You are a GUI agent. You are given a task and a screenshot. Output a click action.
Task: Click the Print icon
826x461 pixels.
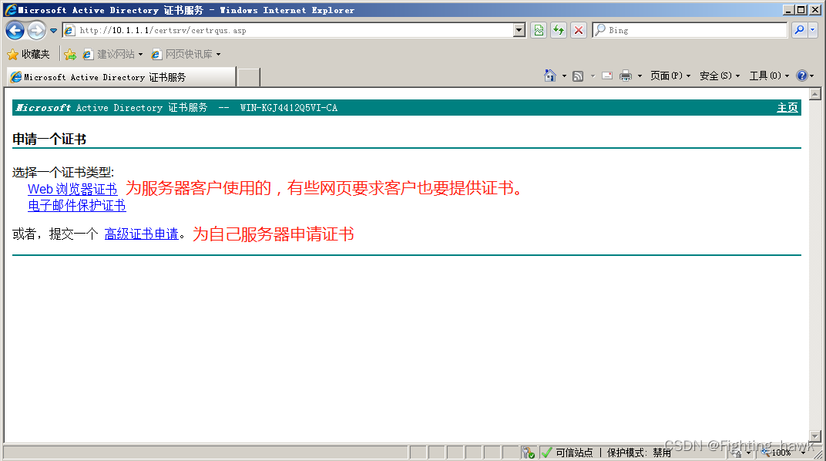pyautogui.click(x=626, y=76)
